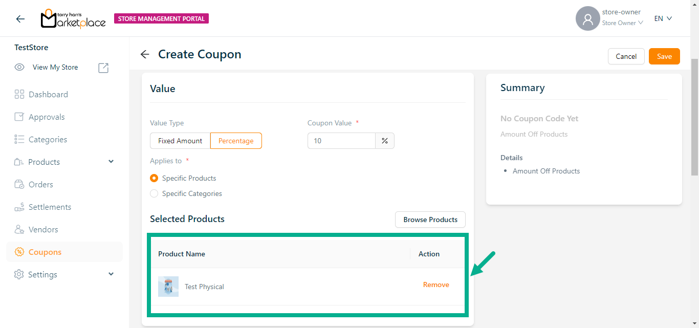The height and width of the screenshot is (328, 699).
Task: Choose the Percentage value type
Action: 236,141
